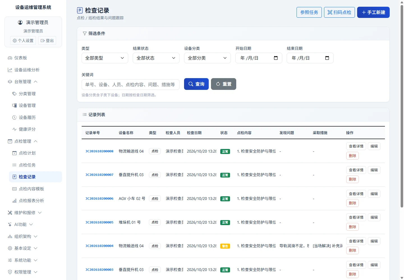Screen dimensions: 404x280
Task: Open record link JC202610200008
Action: pyautogui.click(x=99, y=151)
